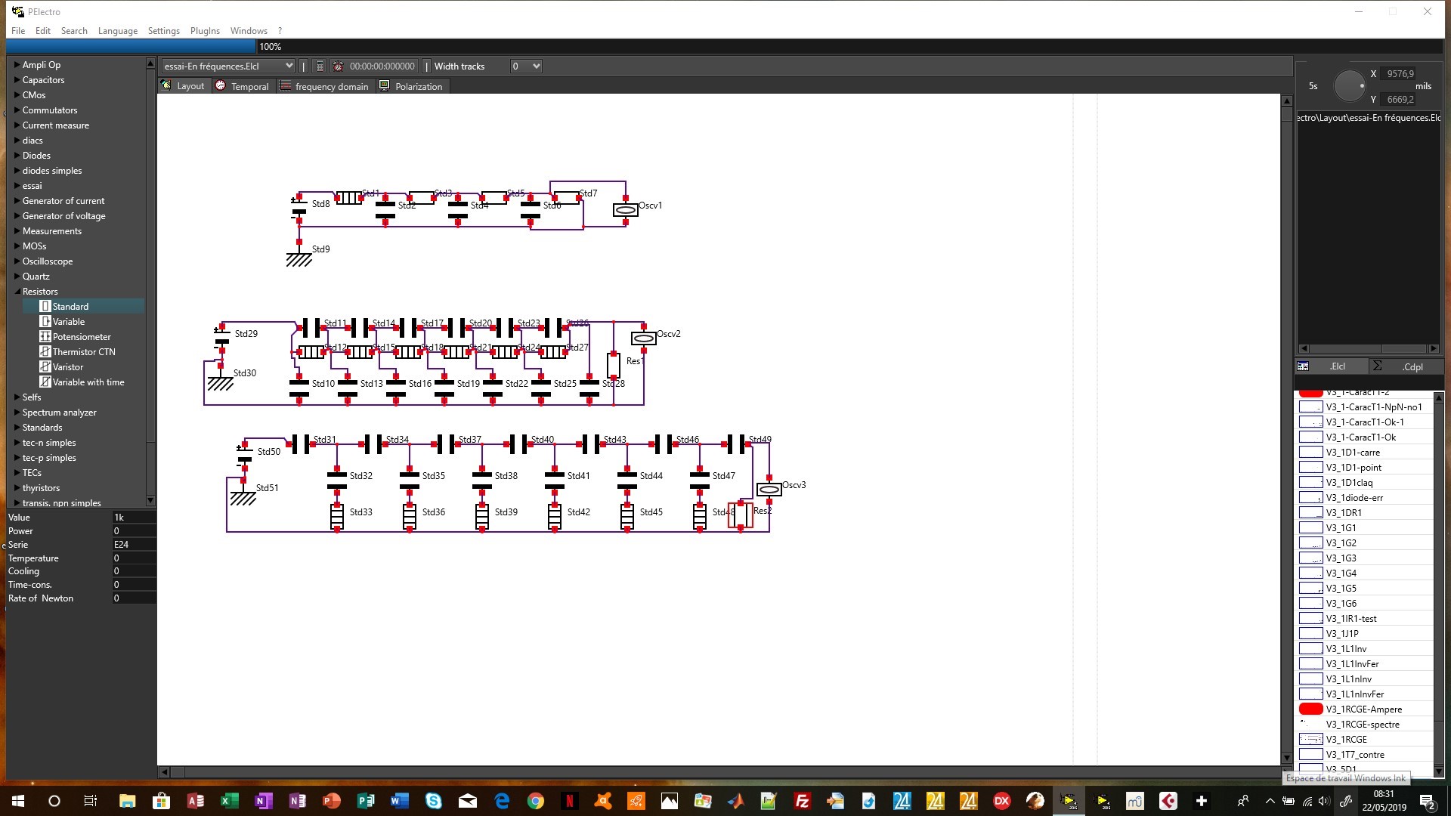Select the Thermistor CTN component icon
Screen dimensions: 1451x816
click(45, 352)
